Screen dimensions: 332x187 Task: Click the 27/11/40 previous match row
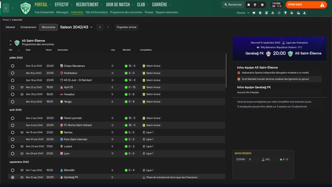tap(263, 160)
